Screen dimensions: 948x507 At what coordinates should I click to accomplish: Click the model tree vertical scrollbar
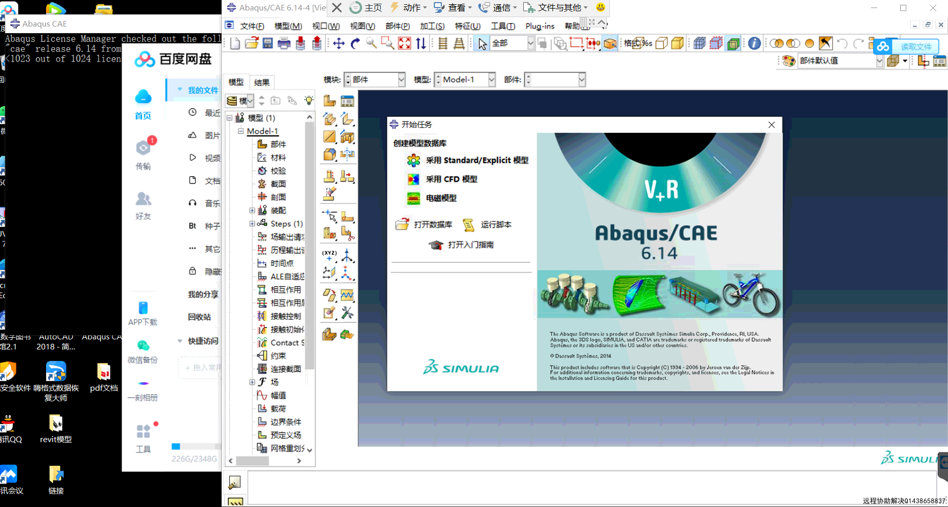pos(310,246)
